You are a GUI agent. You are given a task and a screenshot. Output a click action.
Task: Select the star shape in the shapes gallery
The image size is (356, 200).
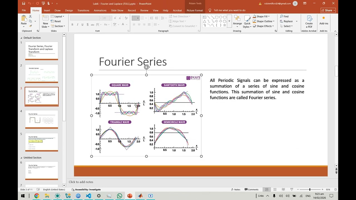click(224, 25)
